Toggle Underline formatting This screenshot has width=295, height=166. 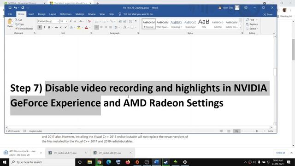coord(49,28)
